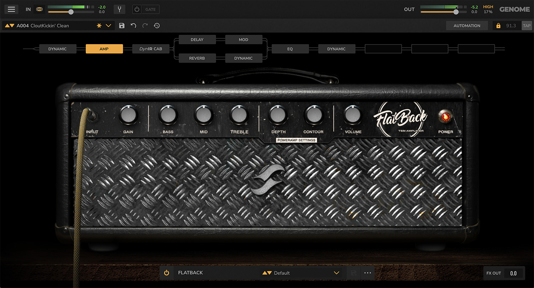Screen dimensions: 534x288
Task: Click the FX OUT value field
Action: 513,273
